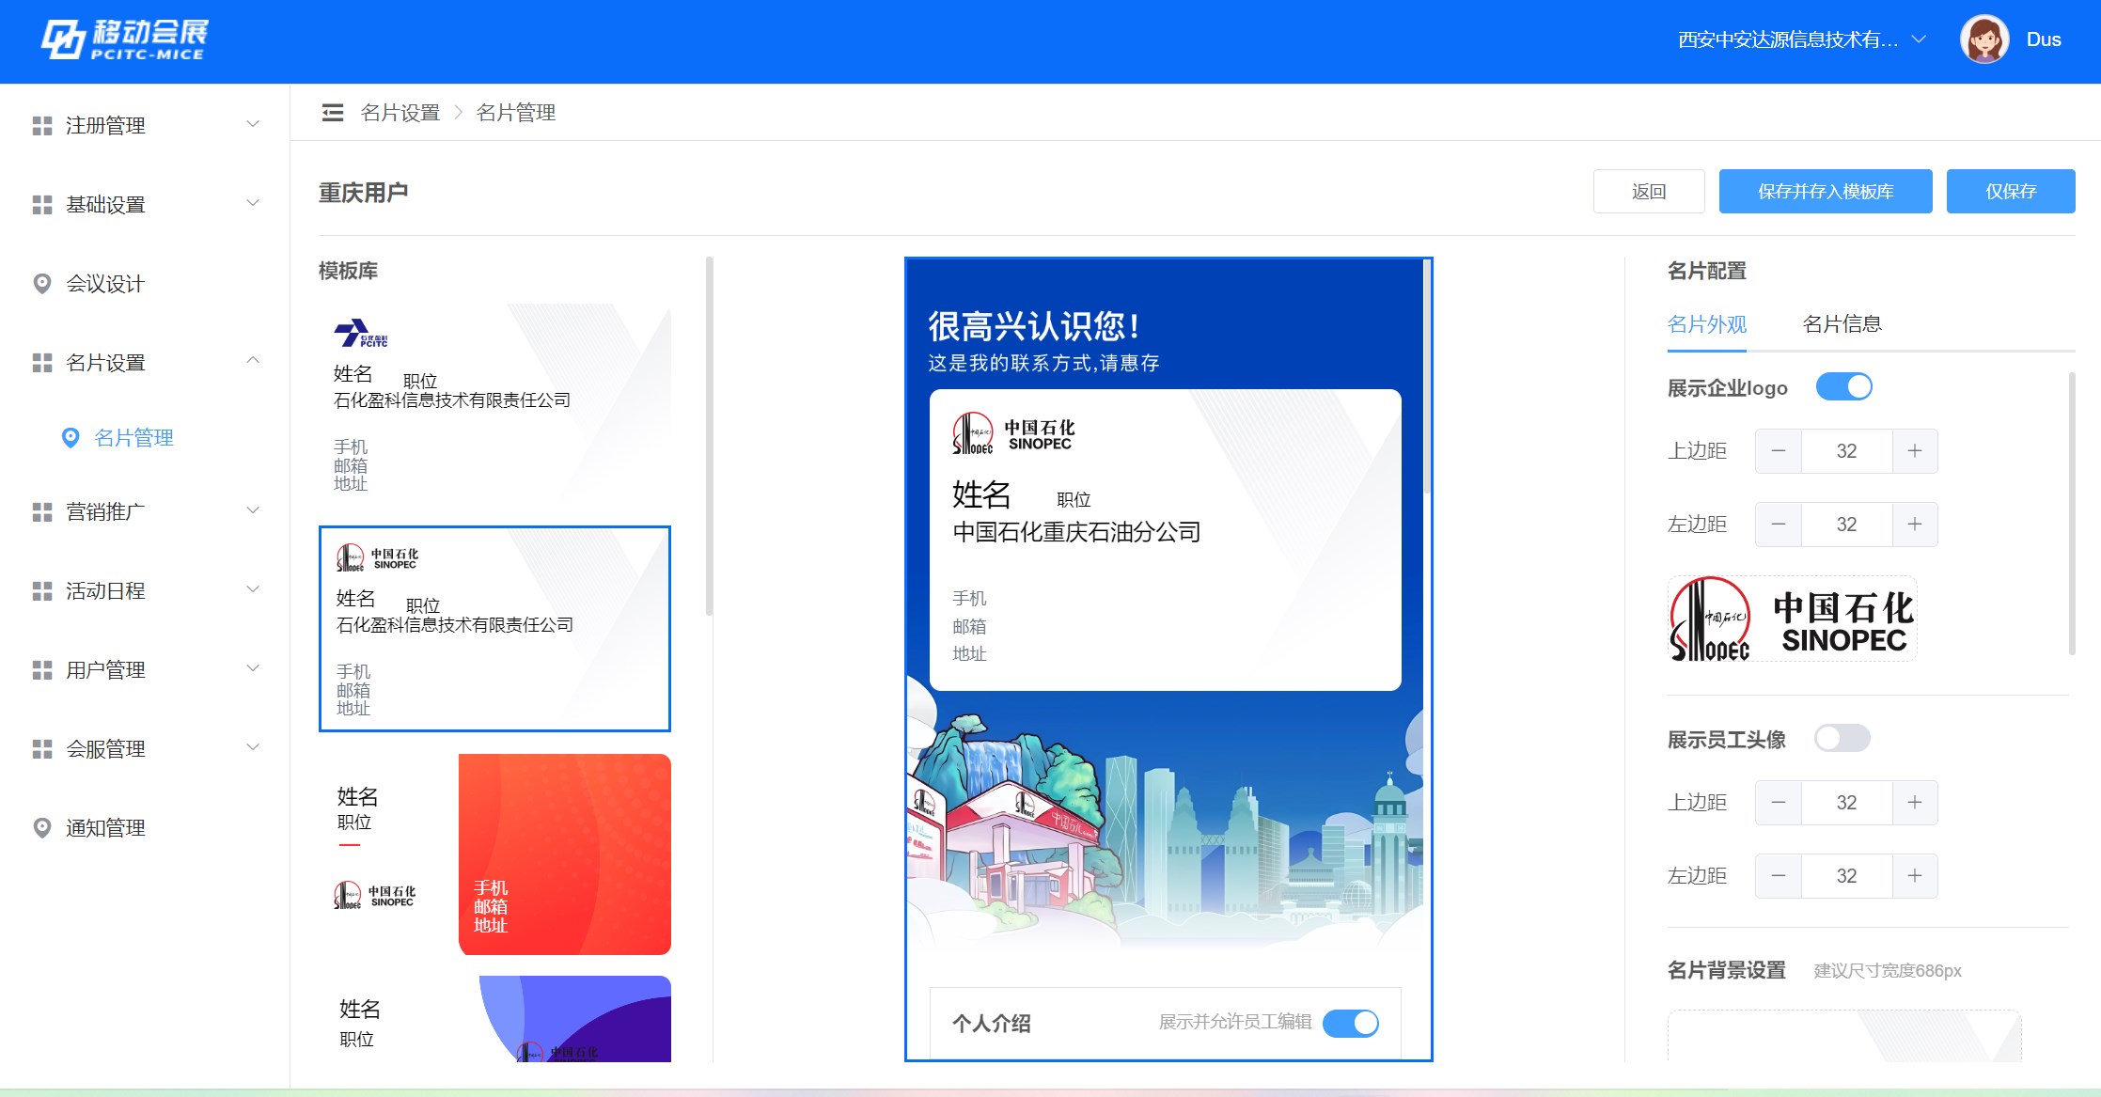The image size is (2101, 1097).
Task: Click the 会服管理 grid icon
Action: (x=42, y=749)
